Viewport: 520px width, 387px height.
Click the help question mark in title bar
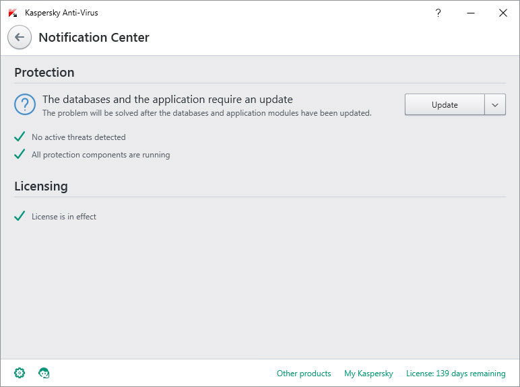[438, 13]
